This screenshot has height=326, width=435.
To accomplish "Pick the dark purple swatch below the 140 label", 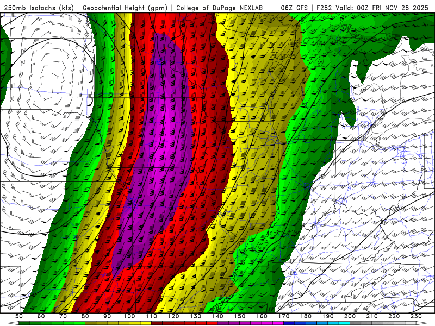I will (223, 323).
